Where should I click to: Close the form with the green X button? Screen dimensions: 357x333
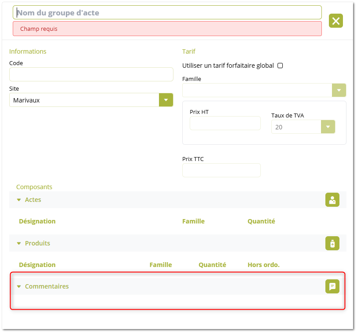point(336,21)
